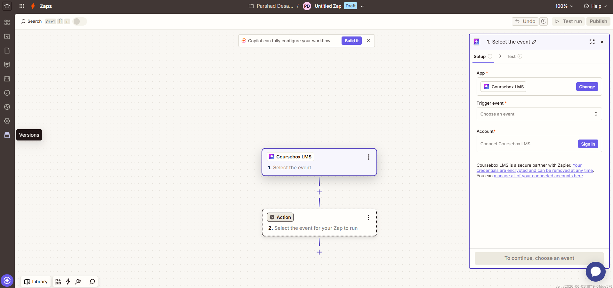The image size is (613, 288).
Task: Click the PD user avatar
Action: pos(307,6)
